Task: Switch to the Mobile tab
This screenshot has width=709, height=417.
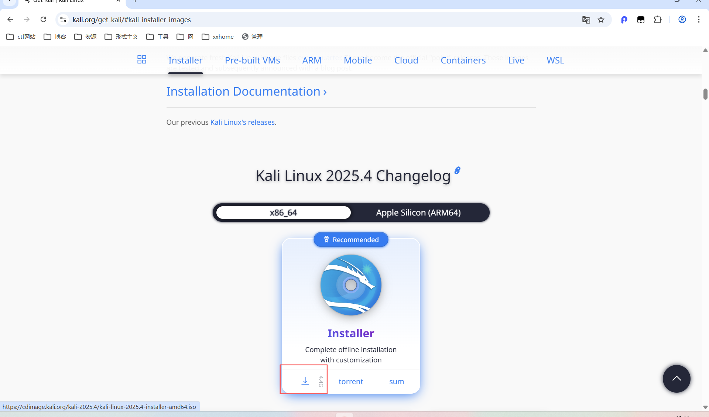Action: click(x=358, y=60)
